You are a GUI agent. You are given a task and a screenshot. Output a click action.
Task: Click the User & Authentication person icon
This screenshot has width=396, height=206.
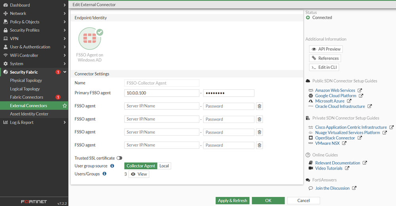(x=6, y=47)
